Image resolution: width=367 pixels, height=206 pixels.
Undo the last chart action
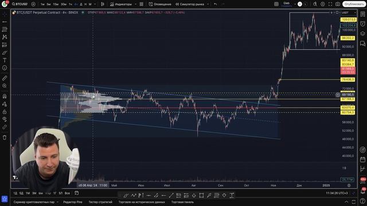[x=216, y=4]
